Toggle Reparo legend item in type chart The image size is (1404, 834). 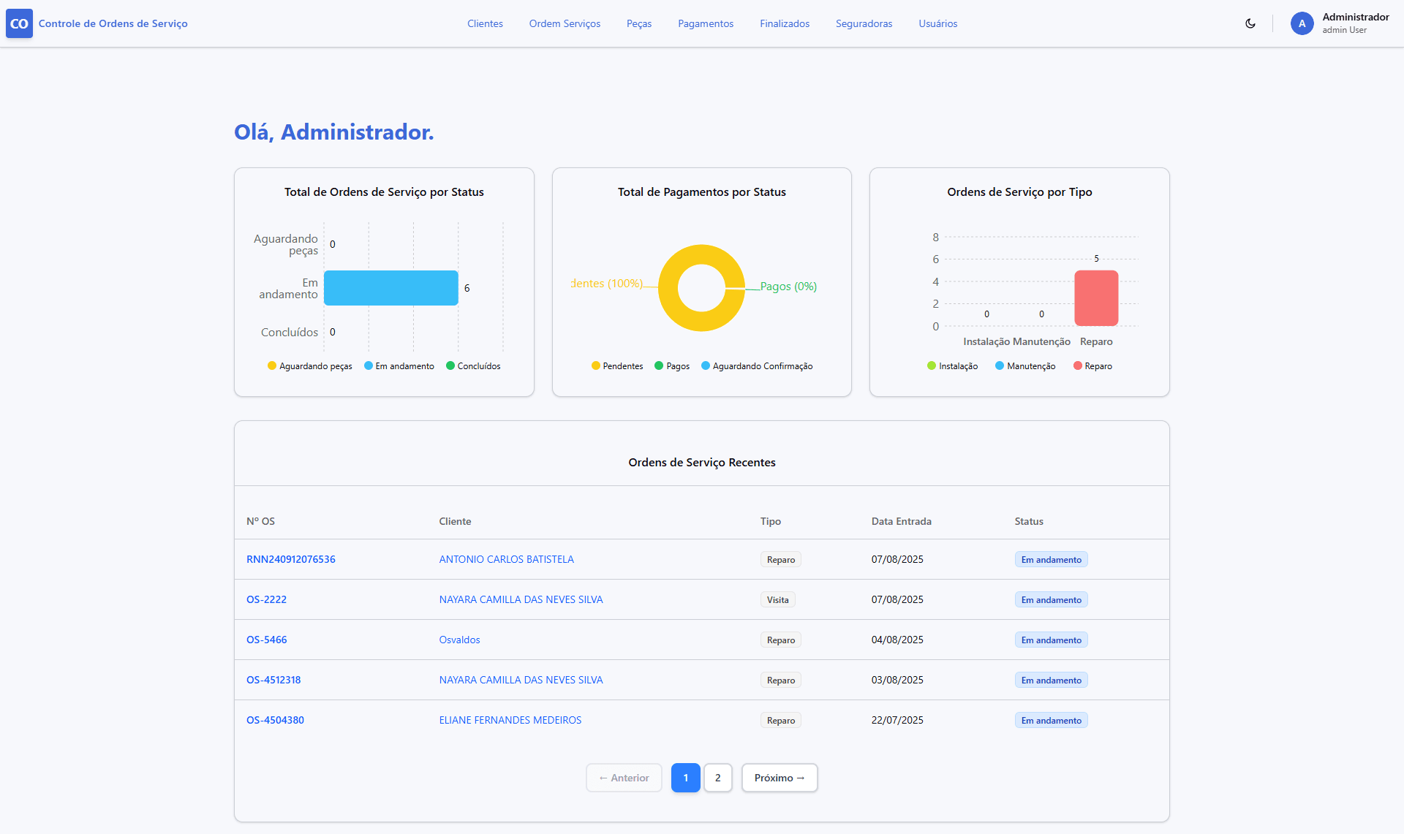pyautogui.click(x=1092, y=366)
